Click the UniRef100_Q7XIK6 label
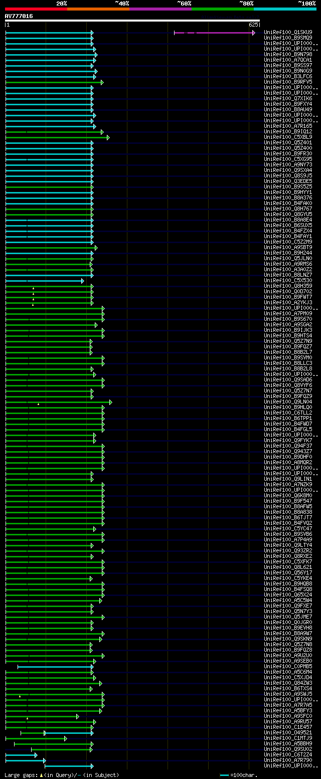 click(x=288, y=98)
